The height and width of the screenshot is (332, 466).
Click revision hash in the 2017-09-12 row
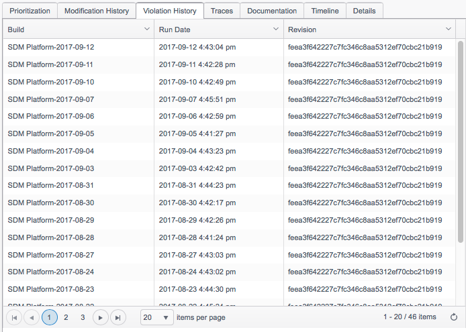click(x=365, y=47)
